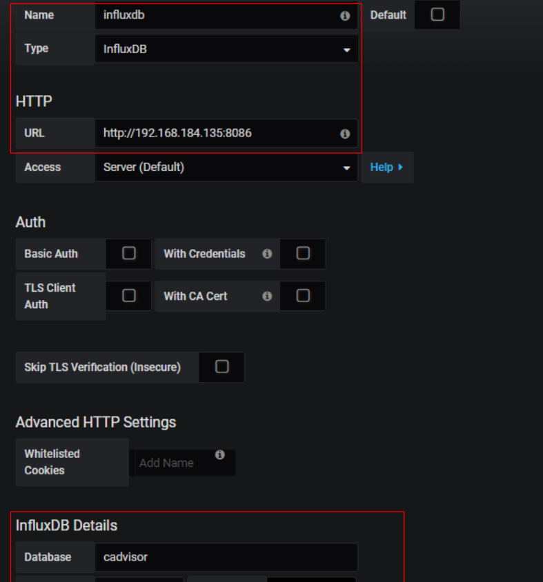
Task: Toggle the With Credentials checkbox
Action: [303, 253]
